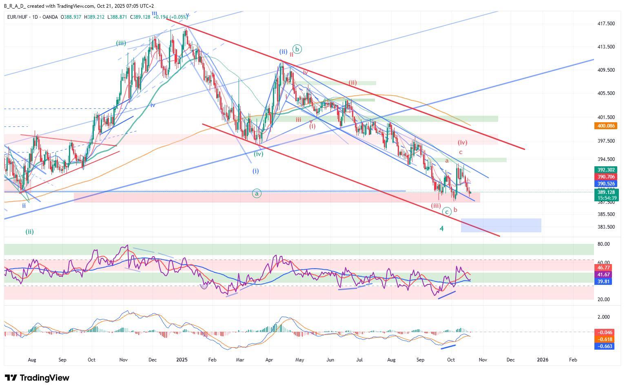This screenshot has width=625, height=390.
Task: Click the purple 41.67 RSI value label
Action: point(603,275)
